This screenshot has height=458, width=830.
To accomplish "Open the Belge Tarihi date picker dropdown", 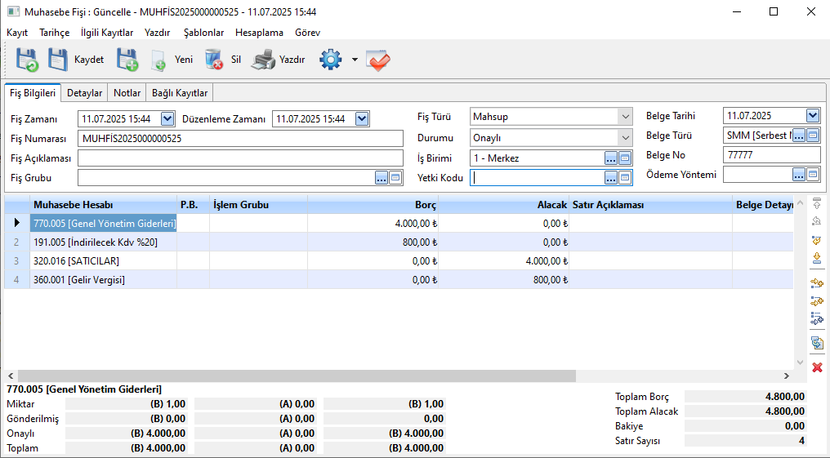I will [812, 116].
